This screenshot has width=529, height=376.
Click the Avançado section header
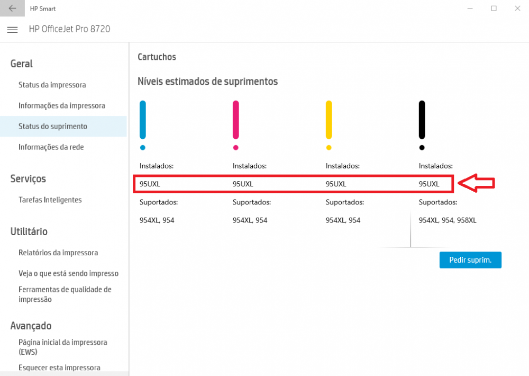tap(31, 326)
